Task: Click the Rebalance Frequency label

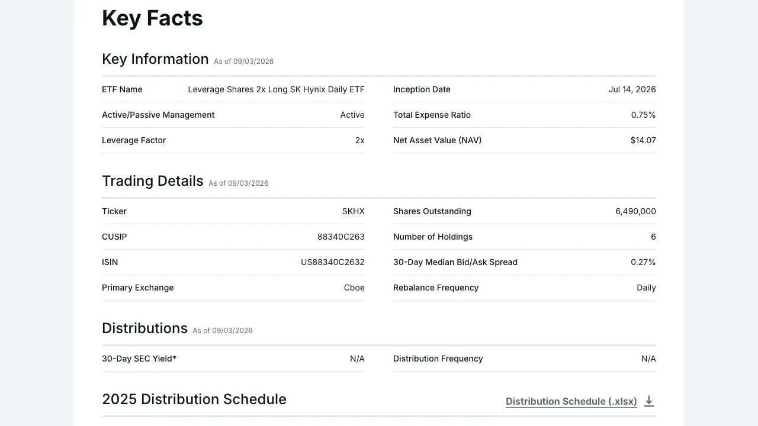Action: click(x=436, y=288)
